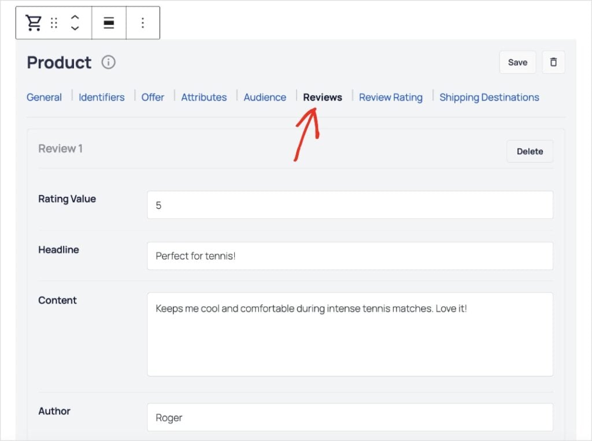Click the Rating Value field showing 5

[350, 204]
